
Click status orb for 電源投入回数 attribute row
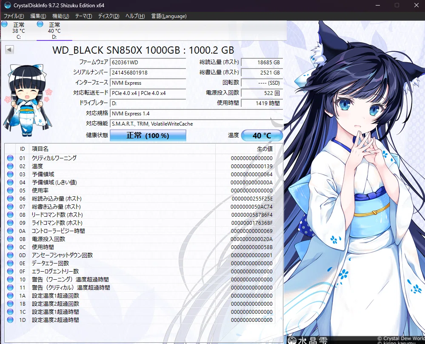point(10,239)
